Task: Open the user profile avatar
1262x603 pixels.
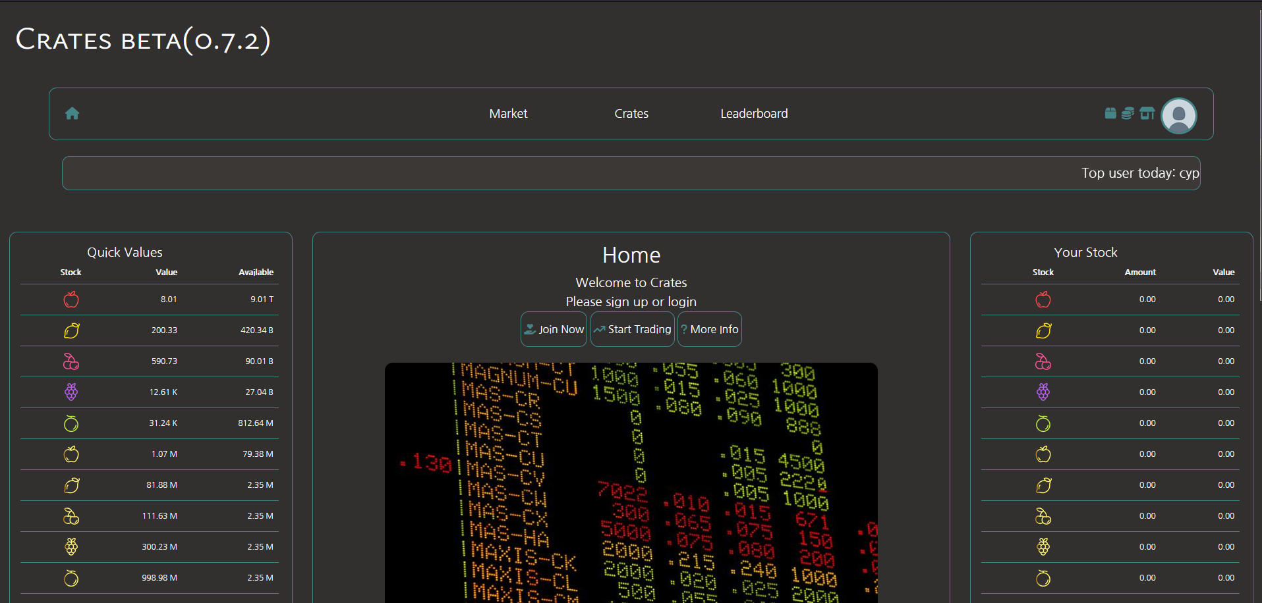Action: (x=1178, y=116)
